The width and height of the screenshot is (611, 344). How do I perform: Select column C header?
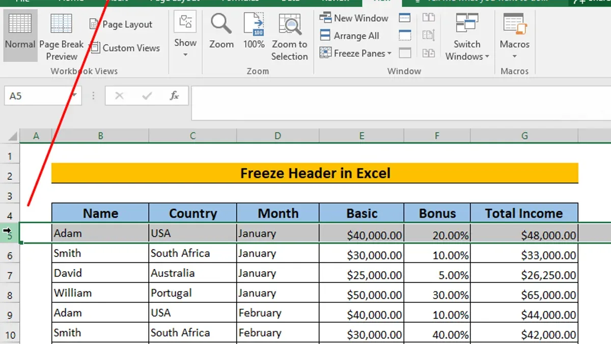click(192, 136)
